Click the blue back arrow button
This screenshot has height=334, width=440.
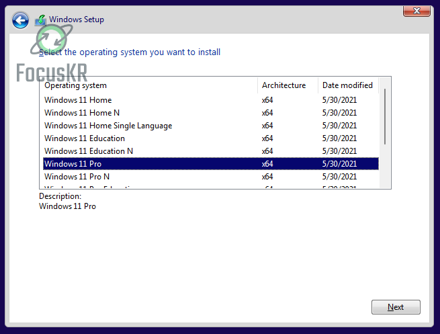point(20,20)
